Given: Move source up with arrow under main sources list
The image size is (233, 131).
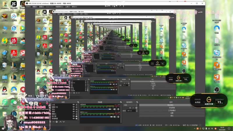Looking at the screenshot, I should 61,122.
